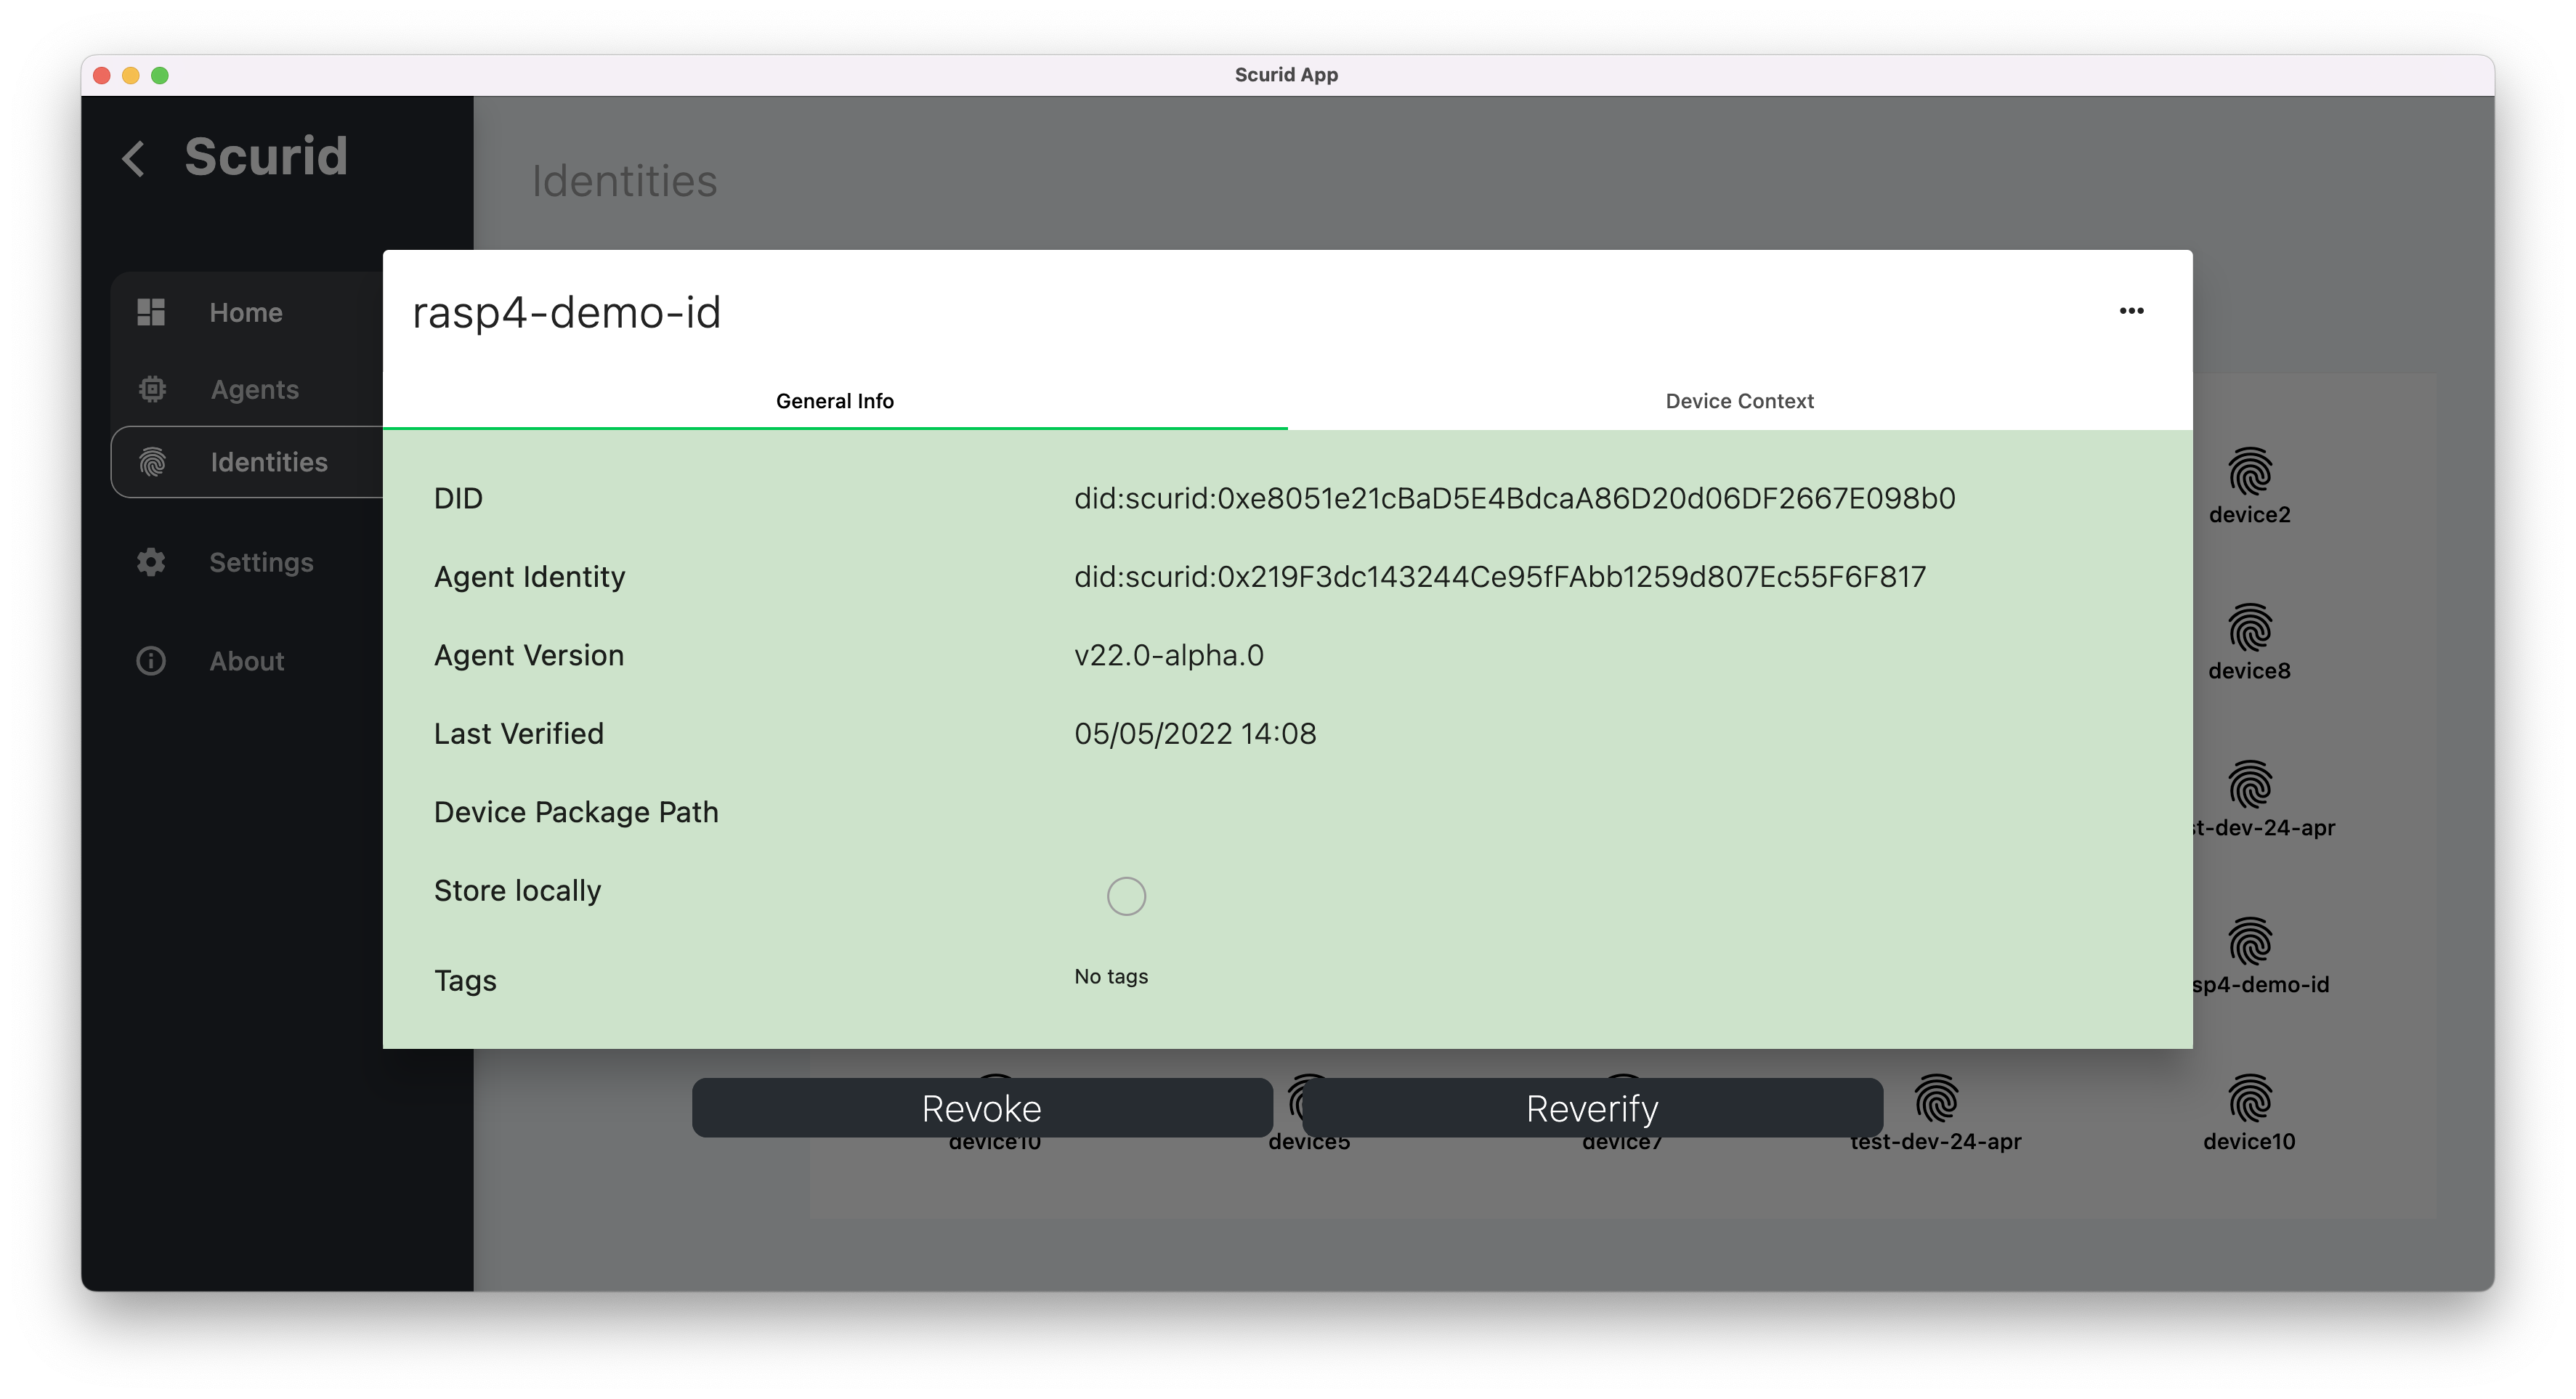Open the Settings gear icon
The image size is (2576, 1399).
151,562
